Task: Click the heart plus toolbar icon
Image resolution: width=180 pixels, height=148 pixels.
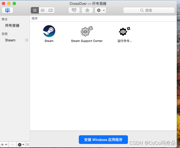Action: [74, 10]
